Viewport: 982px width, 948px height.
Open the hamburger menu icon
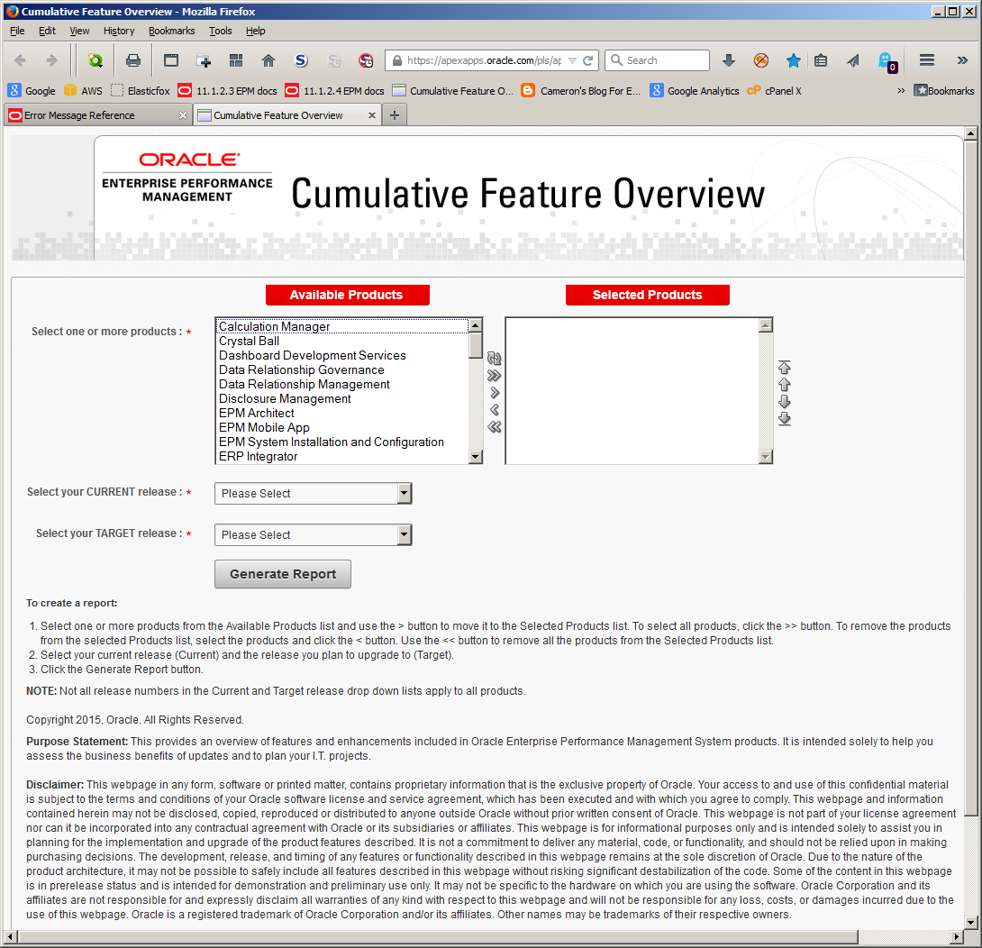pyautogui.click(x=927, y=60)
